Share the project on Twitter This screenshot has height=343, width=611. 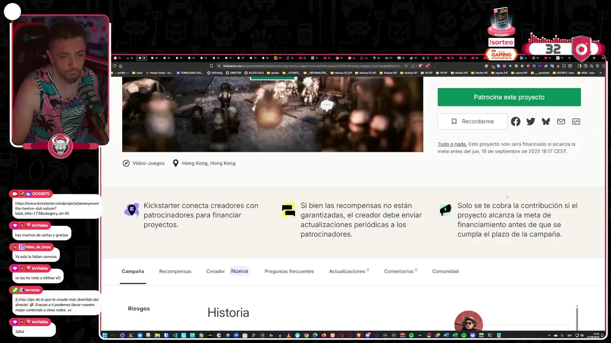[x=531, y=121]
